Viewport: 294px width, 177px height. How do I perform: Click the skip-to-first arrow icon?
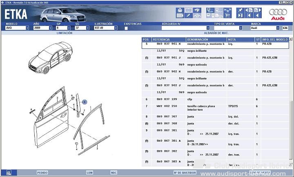(x=249, y=15)
